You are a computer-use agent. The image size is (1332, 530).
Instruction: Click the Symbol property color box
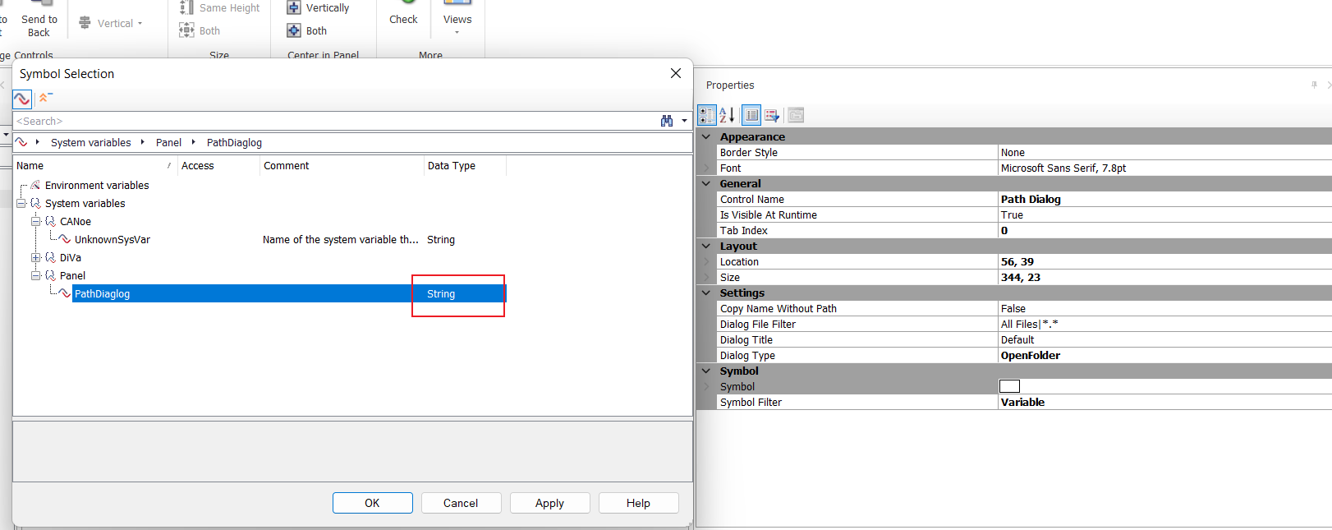pyautogui.click(x=1009, y=386)
